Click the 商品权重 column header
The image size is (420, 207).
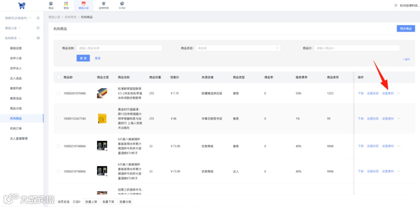[x=155, y=77]
